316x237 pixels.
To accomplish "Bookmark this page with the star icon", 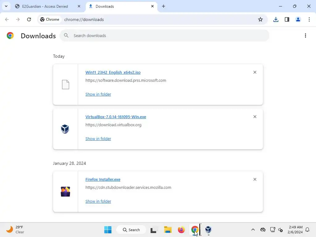I will (260, 19).
